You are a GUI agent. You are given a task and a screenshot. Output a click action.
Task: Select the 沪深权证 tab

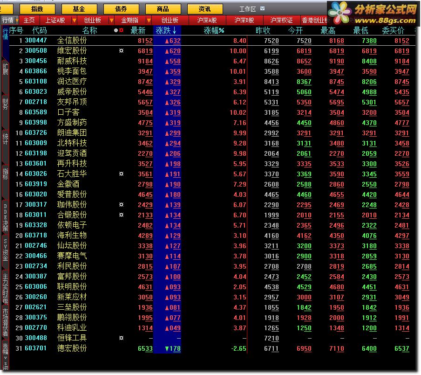(x=281, y=20)
